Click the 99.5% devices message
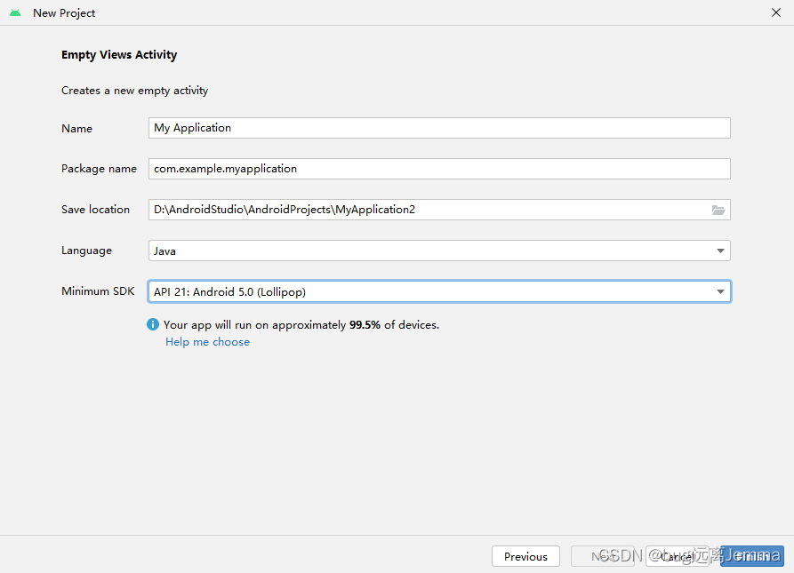The height and width of the screenshot is (573, 794). [301, 324]
